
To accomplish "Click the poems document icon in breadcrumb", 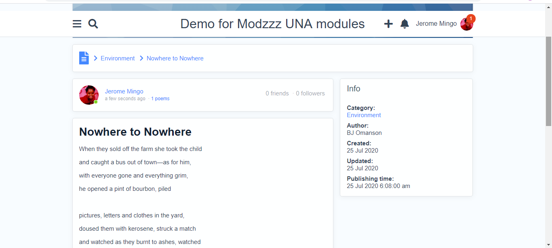I will pyautogui.click(x=84, y=58).
